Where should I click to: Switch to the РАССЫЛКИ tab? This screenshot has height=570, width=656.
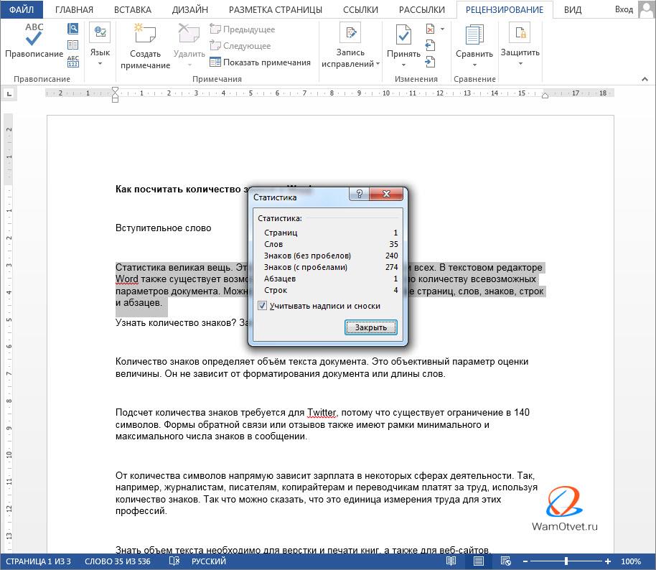422,9
